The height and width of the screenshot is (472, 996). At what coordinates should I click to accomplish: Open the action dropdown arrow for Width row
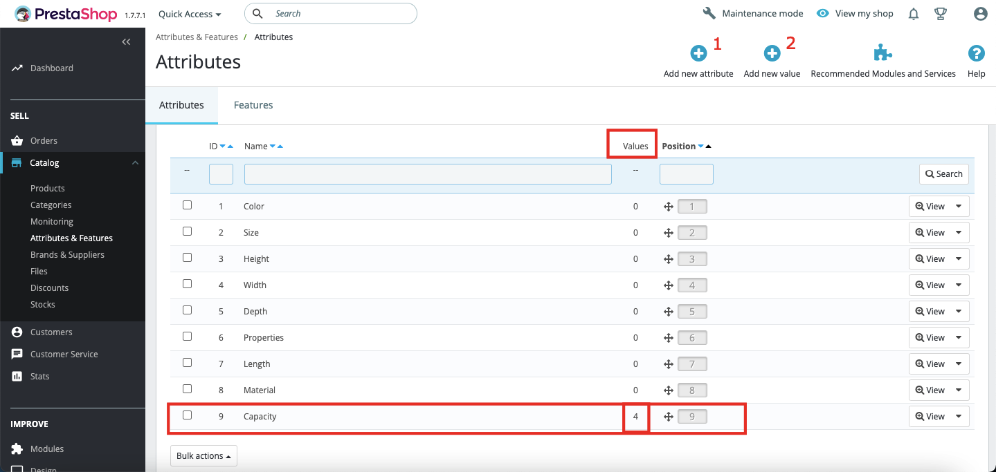(x=959, y=285)
